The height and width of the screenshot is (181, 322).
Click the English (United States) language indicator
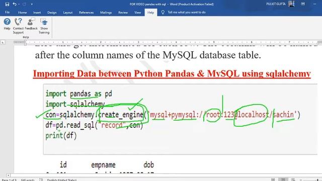tap(62, 180)
